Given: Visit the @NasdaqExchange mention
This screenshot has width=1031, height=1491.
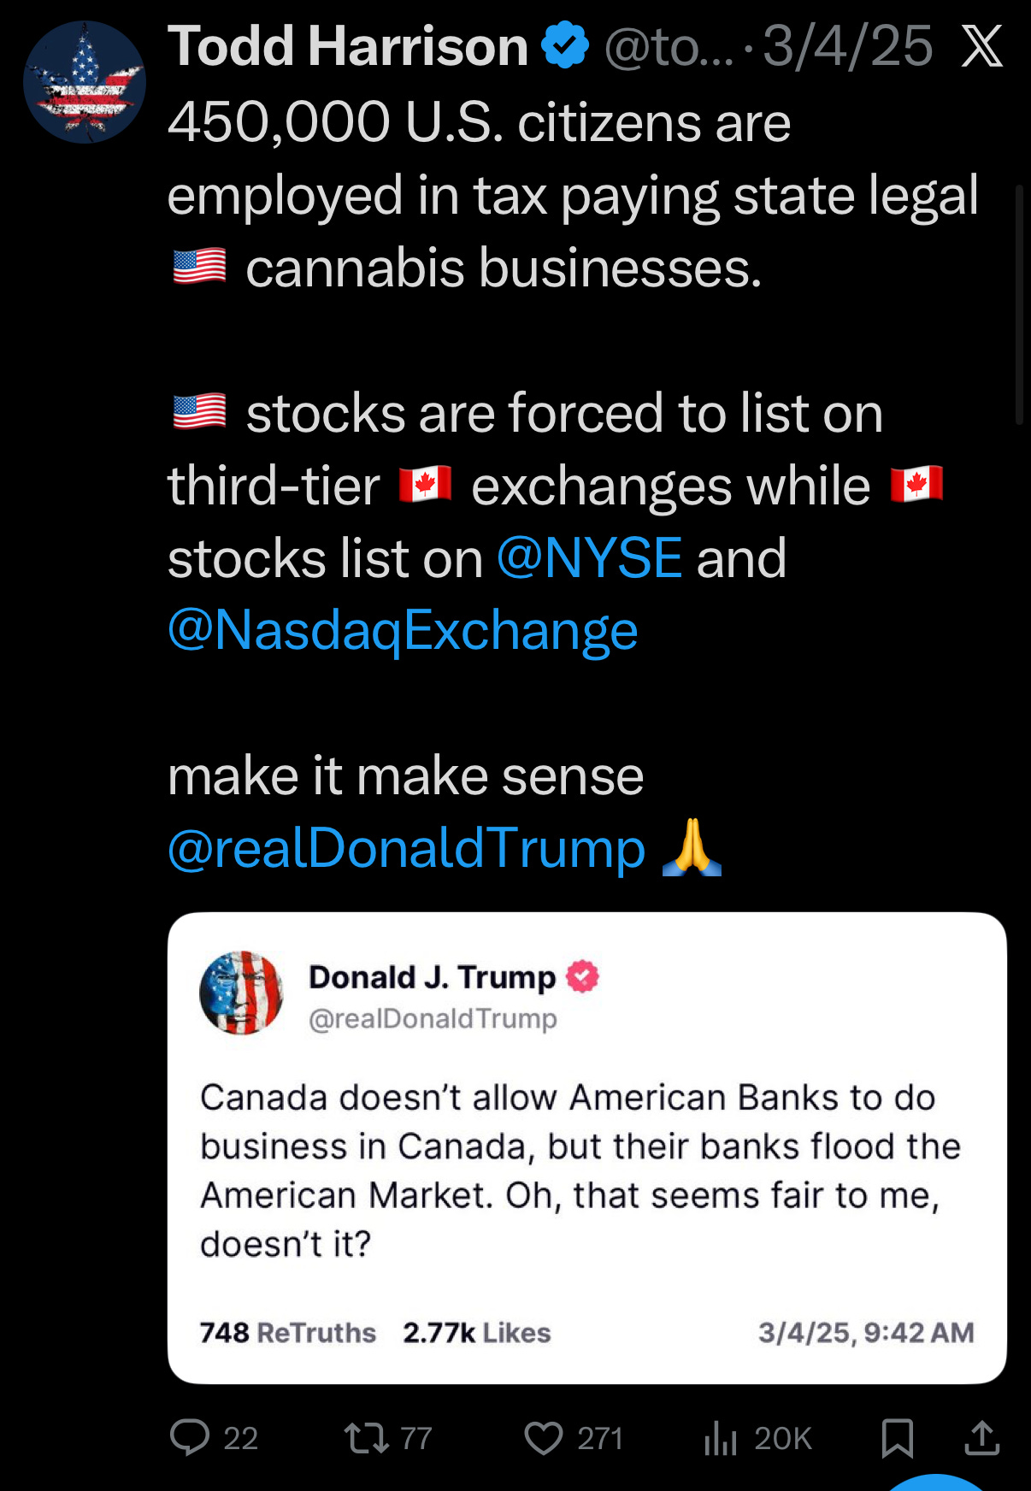Looking at the screenshot, I should tap(402, 629).
